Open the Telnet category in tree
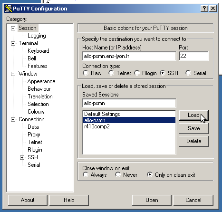 [35, 142]
